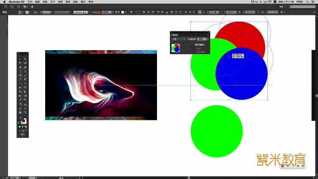The width and height of the screenshot is (318, 179).
Task: Set toolbox paint mode to Color
Action: click(x=20, y=127)
